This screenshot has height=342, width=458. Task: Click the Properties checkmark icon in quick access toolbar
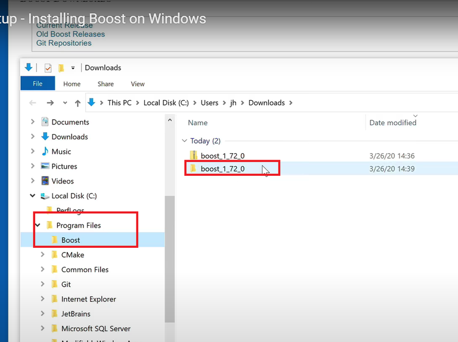tap(48, 68)
